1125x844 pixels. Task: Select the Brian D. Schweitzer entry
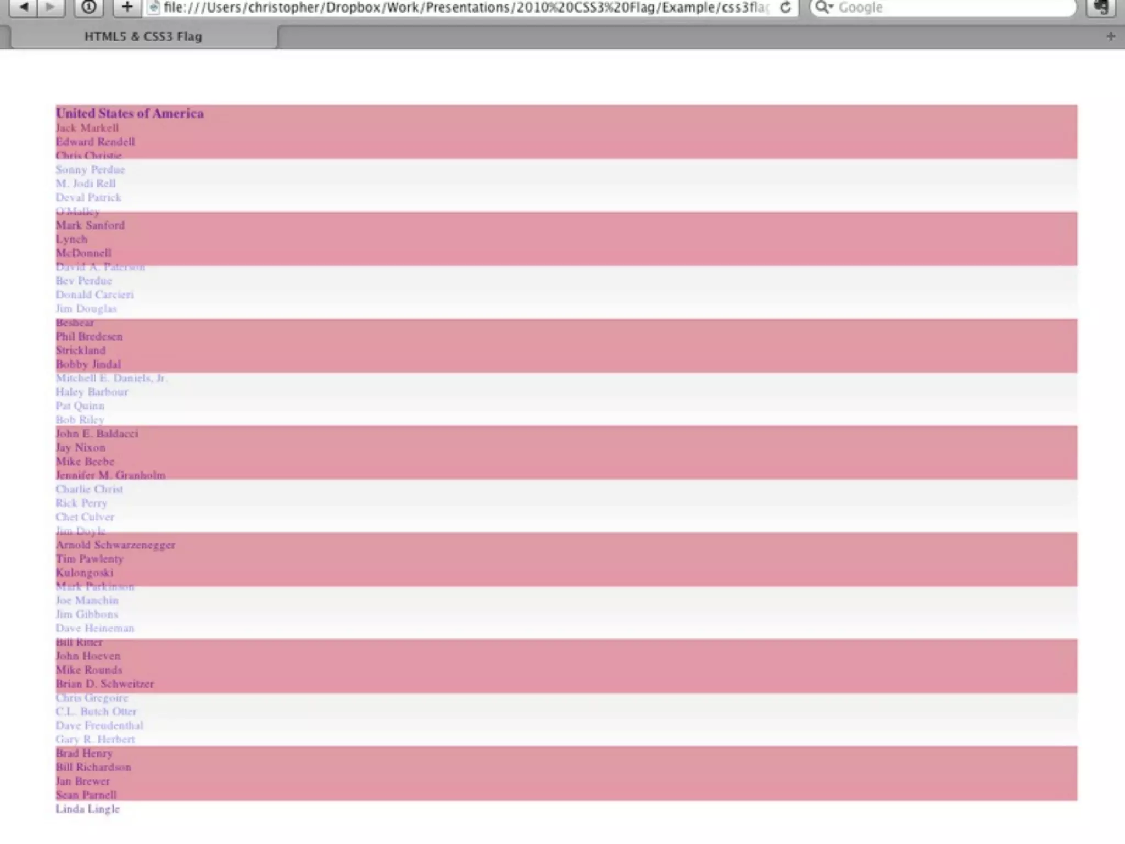[x=104, y=684]
